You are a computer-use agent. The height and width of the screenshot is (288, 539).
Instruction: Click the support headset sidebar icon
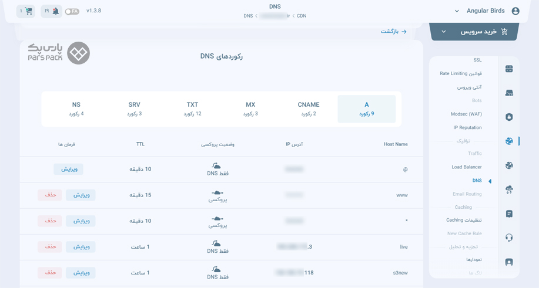(x=509, y=237)
